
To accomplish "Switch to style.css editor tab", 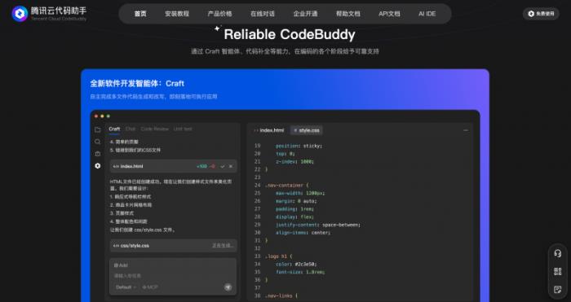I will 306,130.
